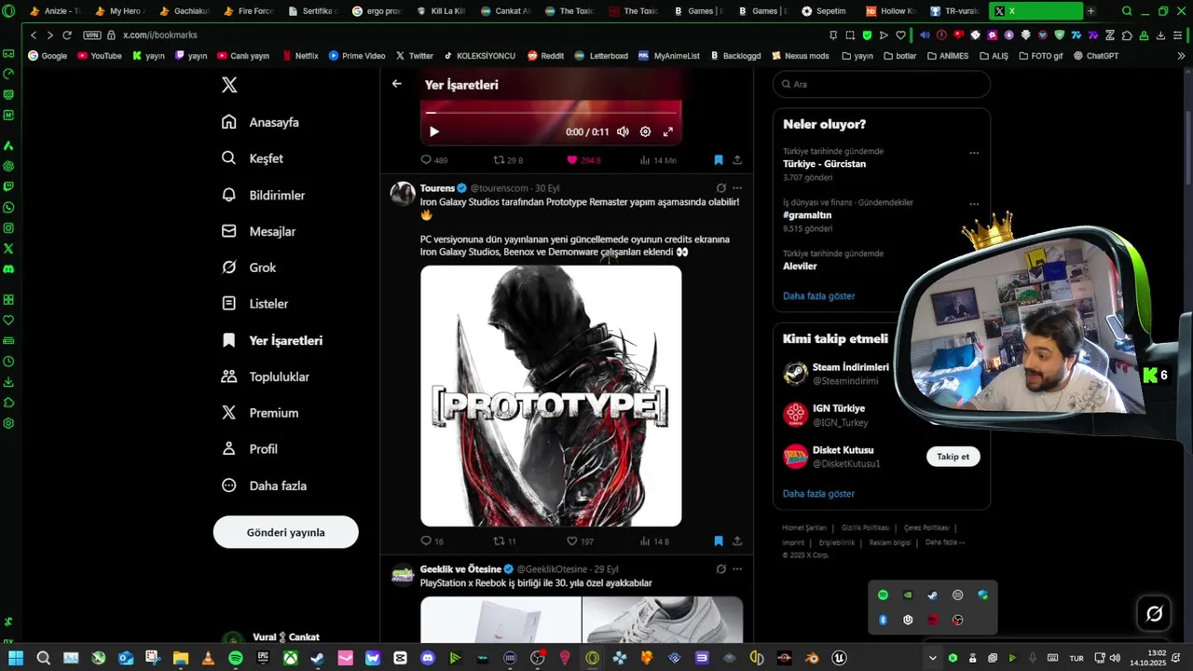This screenshot has height=671, width=1193.
Task: Open the MyAnimeList bookmark
Action: (x=669, y=56)
